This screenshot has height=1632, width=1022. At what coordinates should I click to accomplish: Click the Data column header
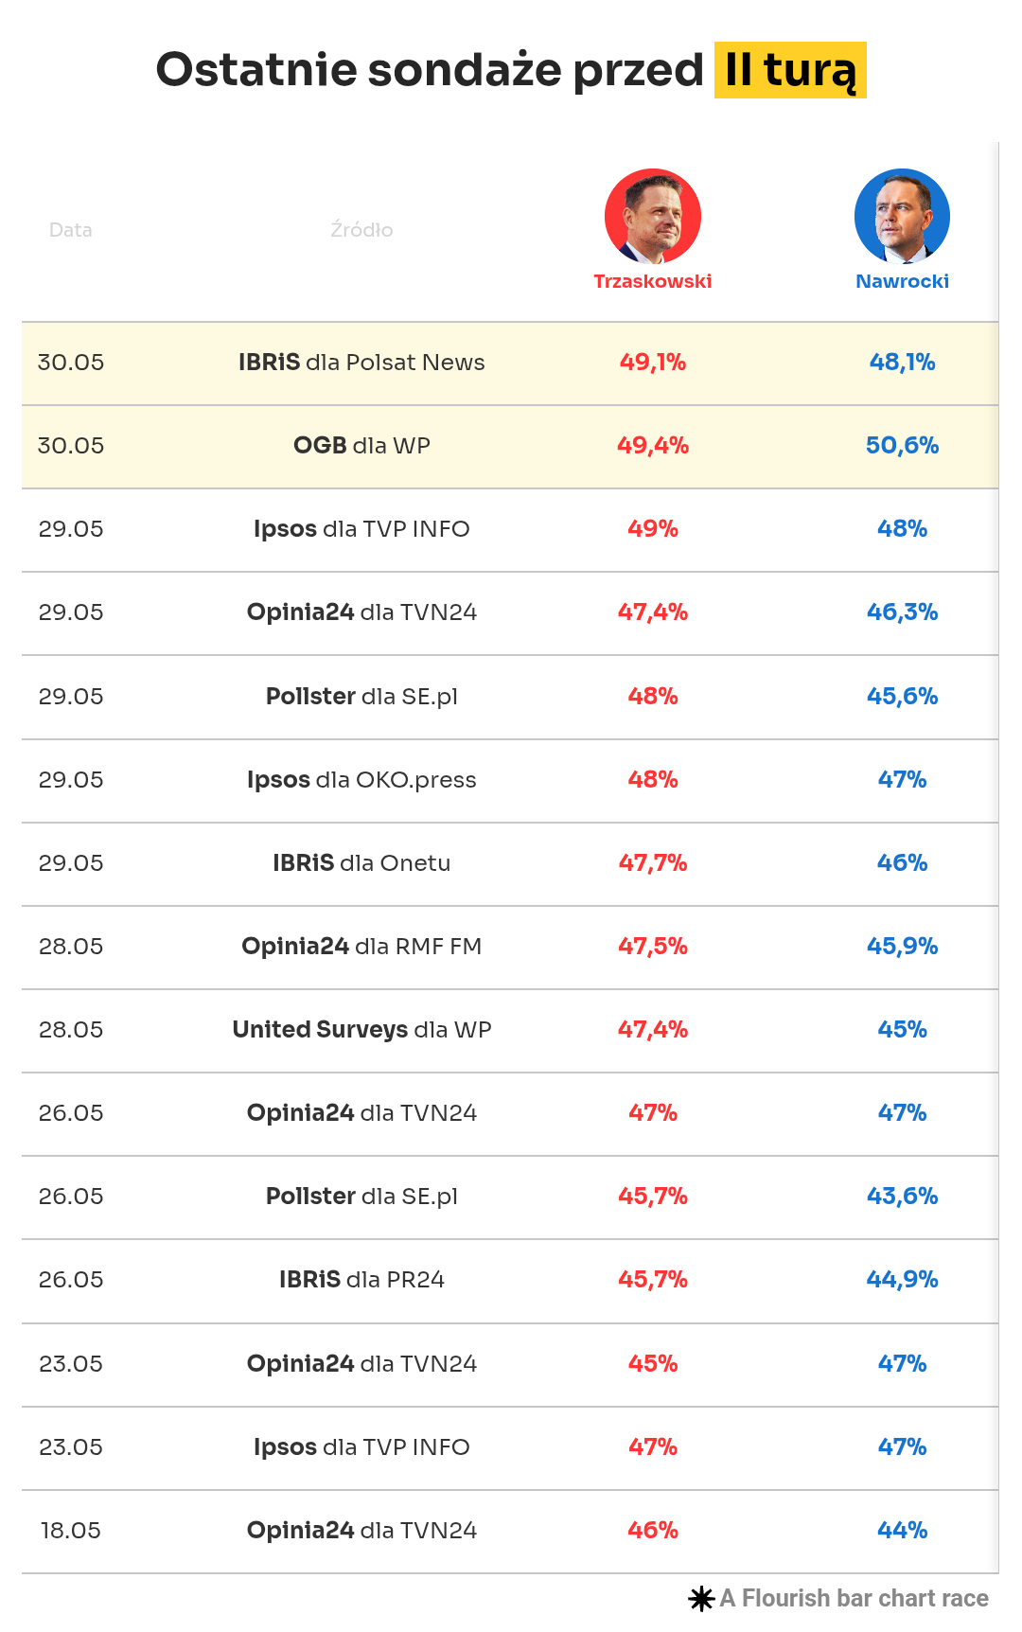[x=71, y=230]
